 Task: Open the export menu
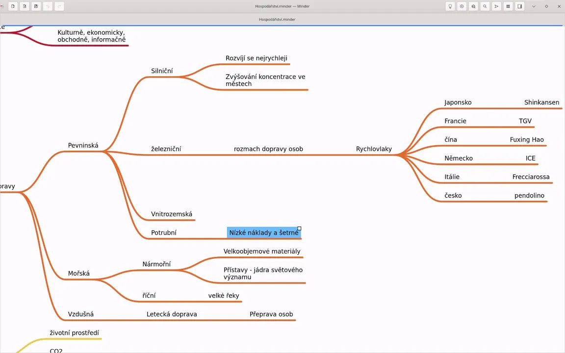point(496,6)
